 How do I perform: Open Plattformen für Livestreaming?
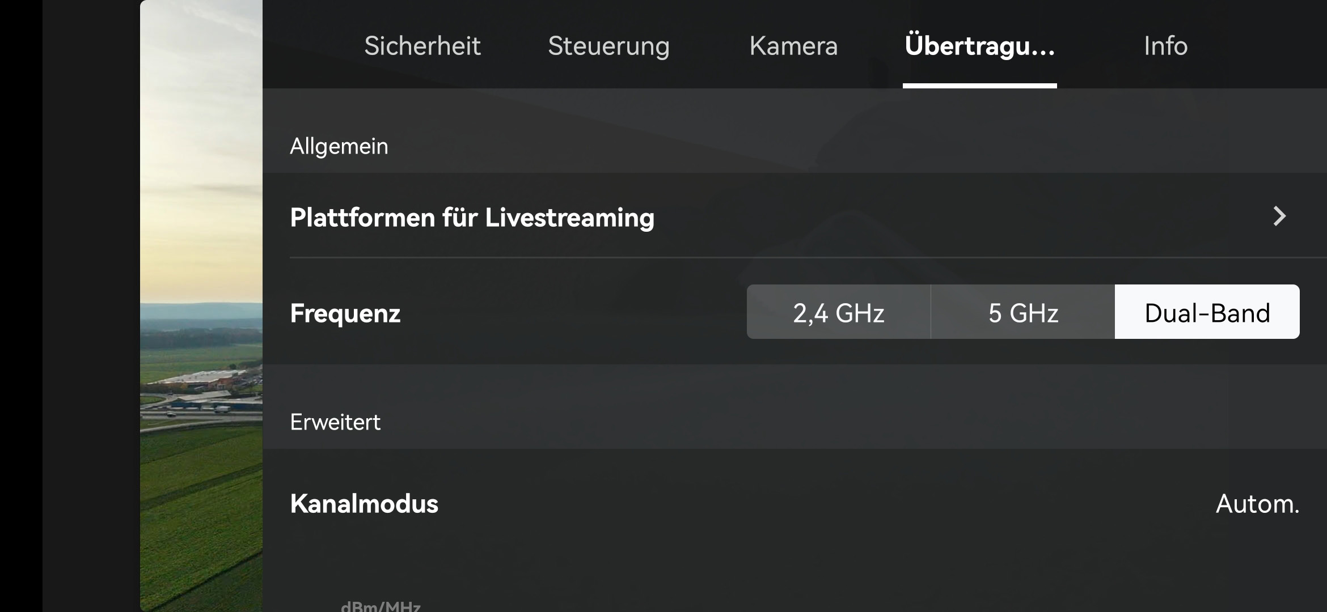point(472,218)
